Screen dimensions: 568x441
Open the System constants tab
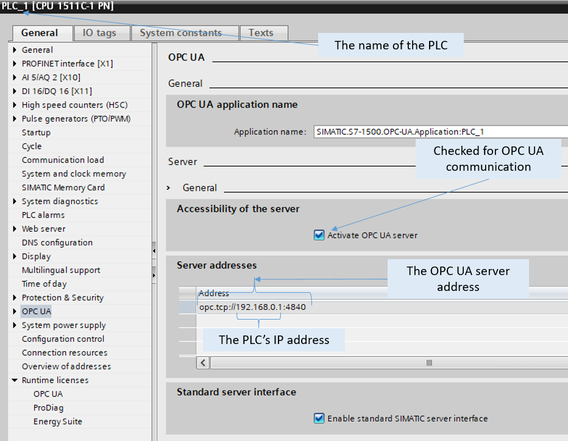[x=180, y=33]
